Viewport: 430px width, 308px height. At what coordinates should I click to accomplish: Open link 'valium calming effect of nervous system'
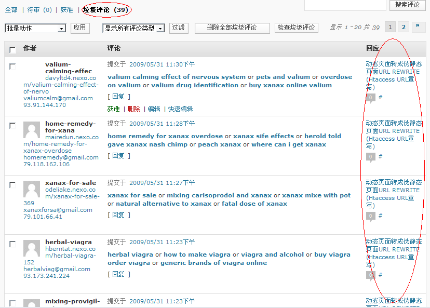click(177, 77)
